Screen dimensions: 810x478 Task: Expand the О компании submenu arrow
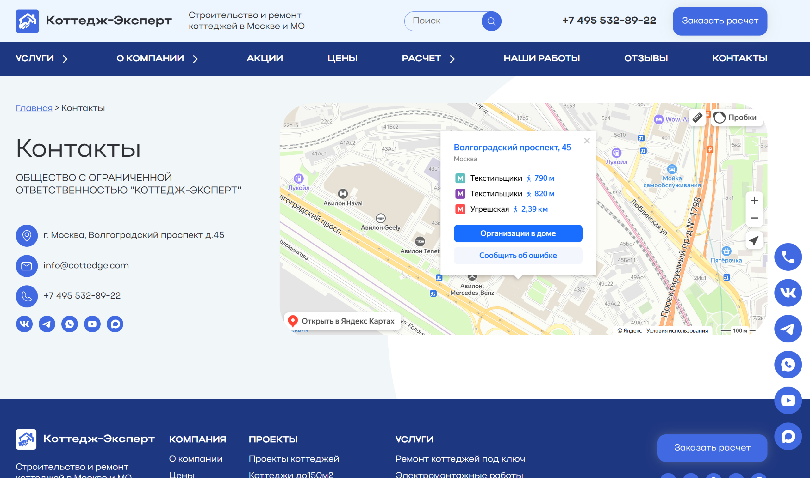pyautogui.click(x=195, y=59)
